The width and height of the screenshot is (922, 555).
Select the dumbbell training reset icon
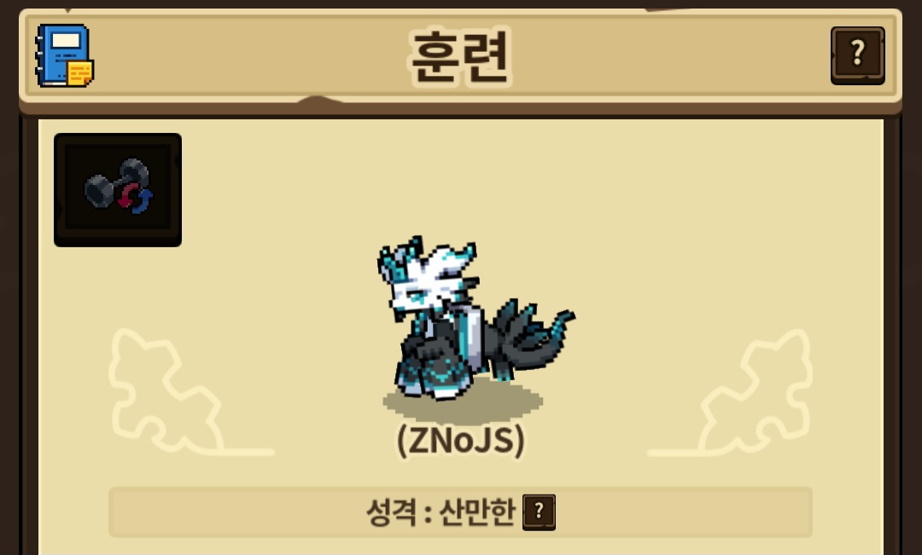(x=118, y=190)
